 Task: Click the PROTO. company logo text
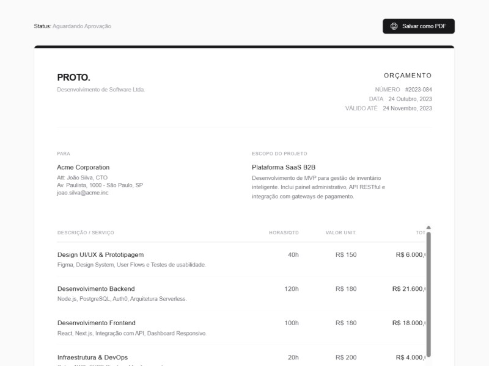tap(73, 77)
